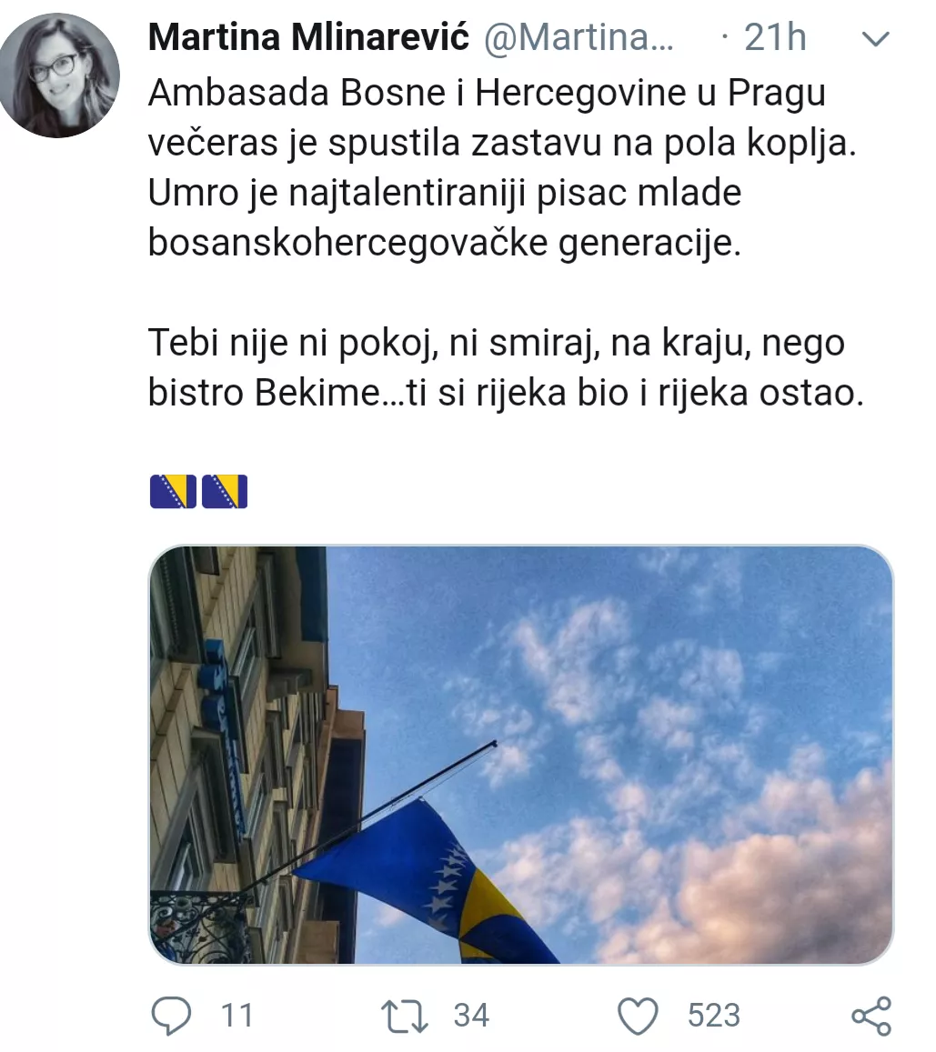This screenshot has width=936, height=1052.
Task: Open the share icon options
Action: (871, 1016)
